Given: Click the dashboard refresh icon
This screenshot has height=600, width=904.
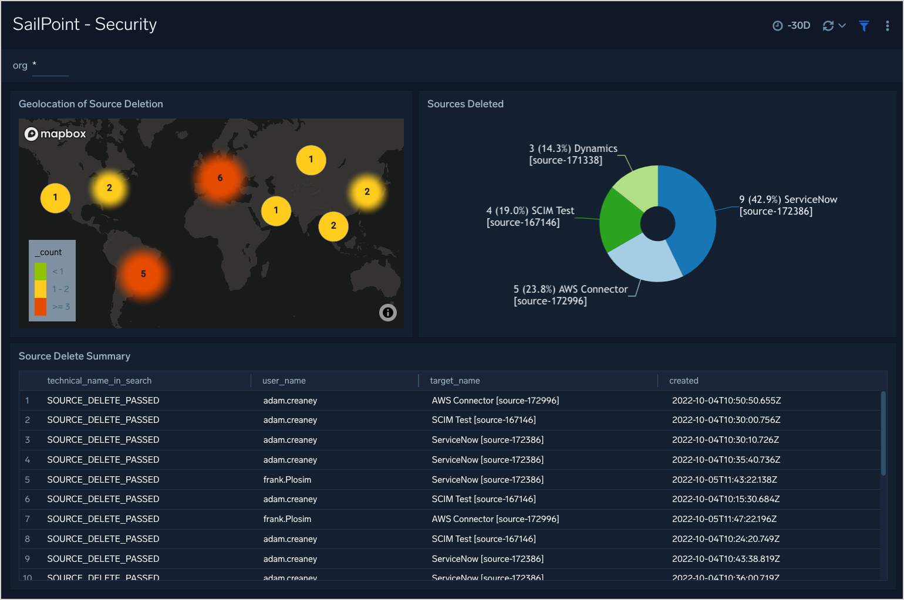Looking at the screenshot, I should click(x=828, y=26).
